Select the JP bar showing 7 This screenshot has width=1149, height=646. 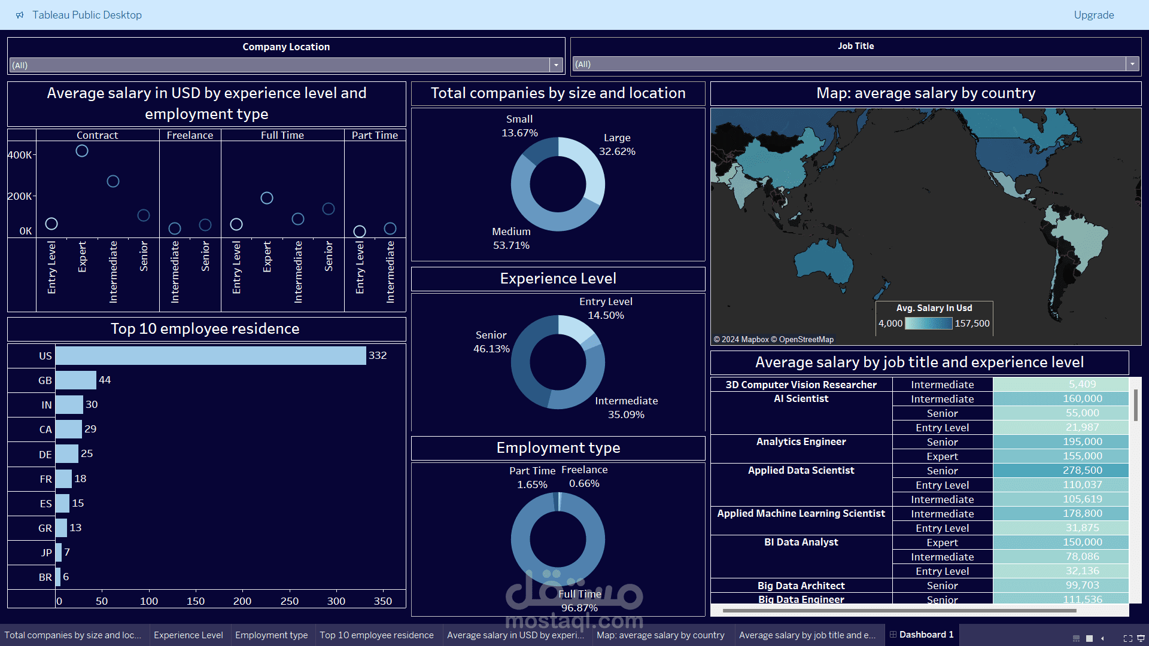pos(59,552)
